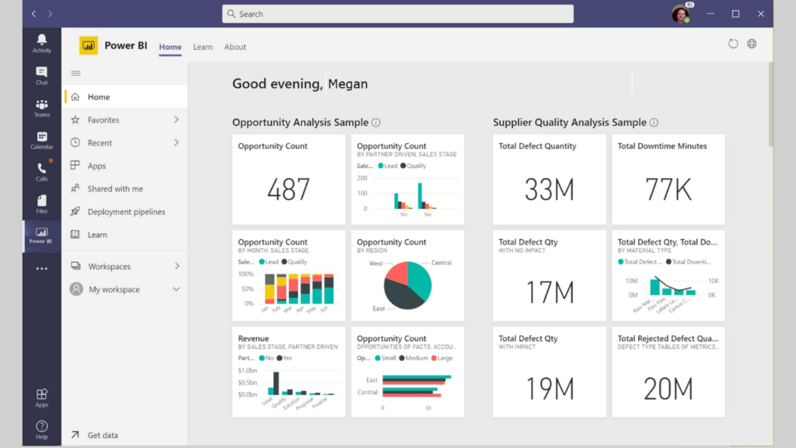796x448 pixels.
Task: Click Opportunity Analysis Sample heading
Action: click(300, 122)
